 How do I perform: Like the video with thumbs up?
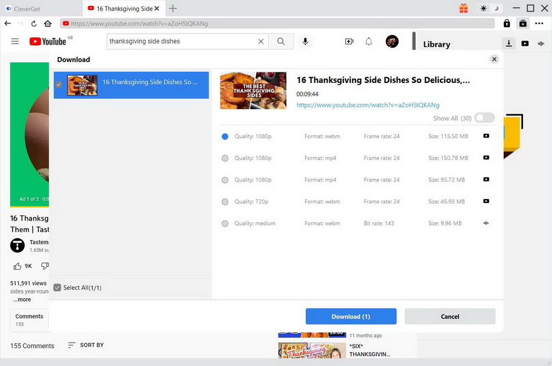point(17,266)
